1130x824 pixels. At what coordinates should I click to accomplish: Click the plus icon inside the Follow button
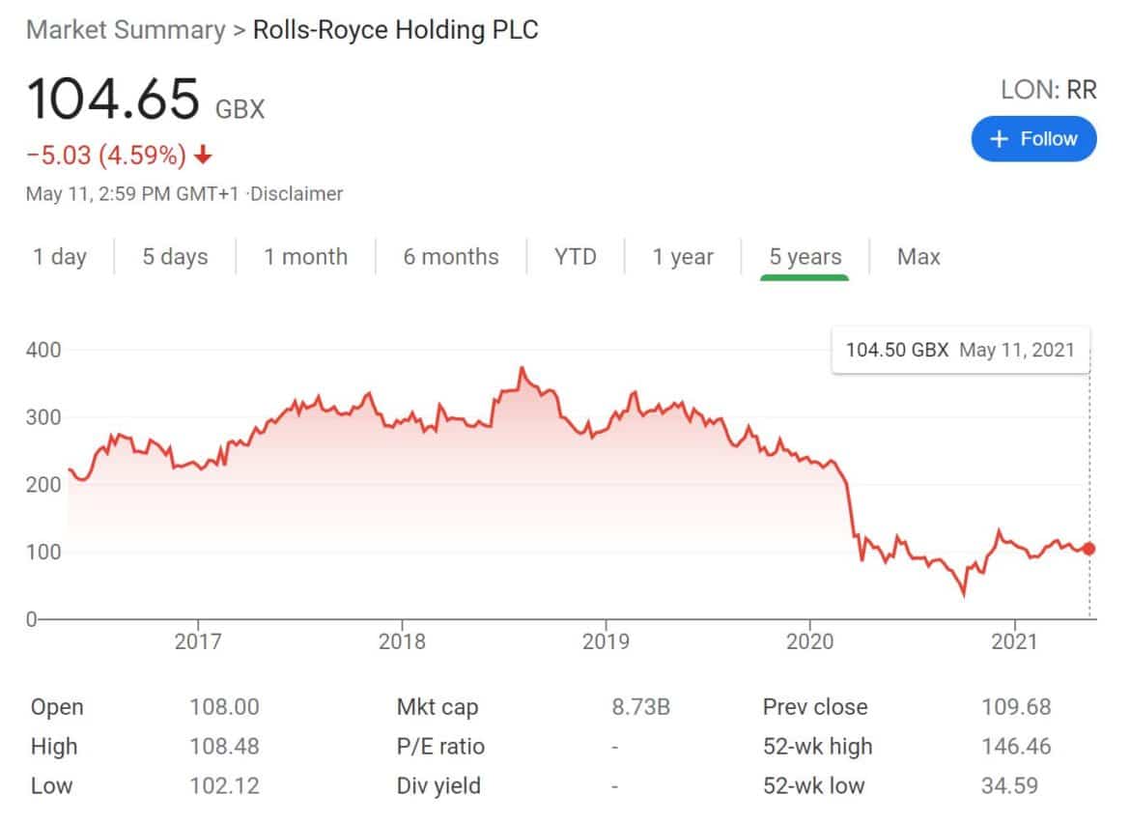[x=1001, y=138]
